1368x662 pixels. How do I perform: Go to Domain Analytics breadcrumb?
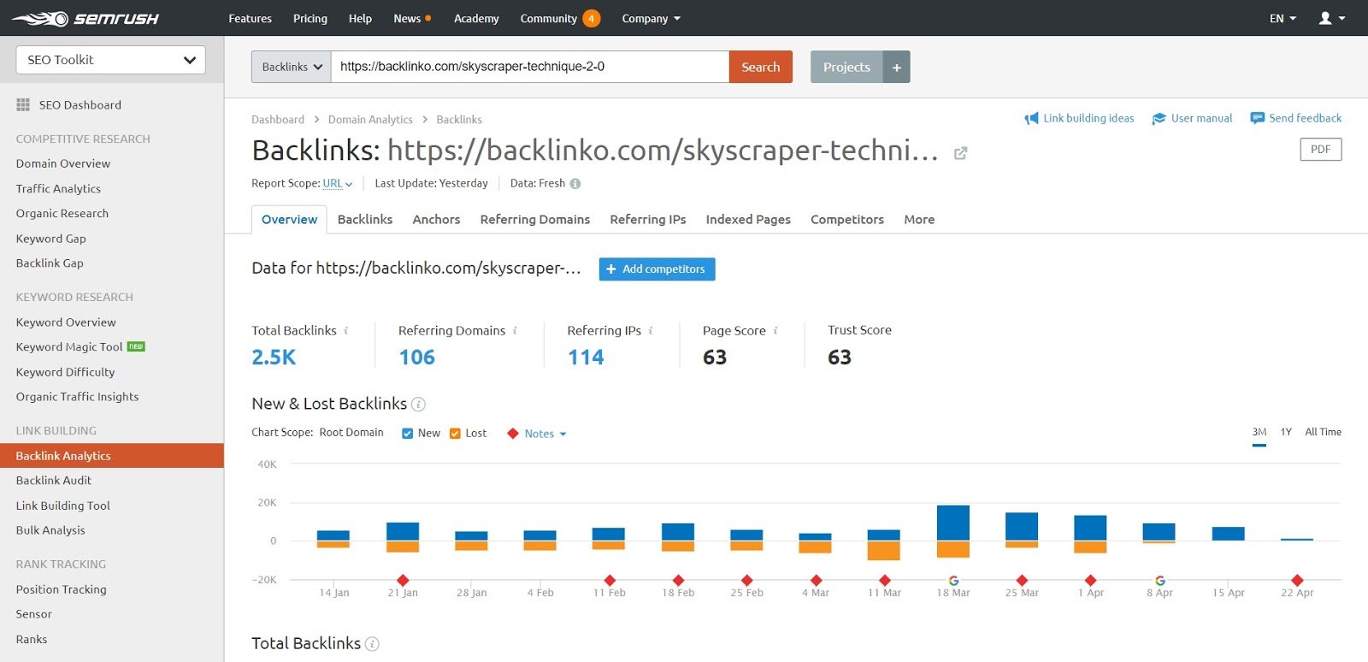pos(370,120)
